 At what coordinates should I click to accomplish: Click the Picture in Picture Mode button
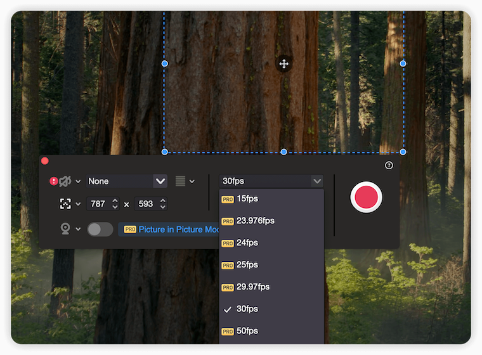tap(171, 229)
